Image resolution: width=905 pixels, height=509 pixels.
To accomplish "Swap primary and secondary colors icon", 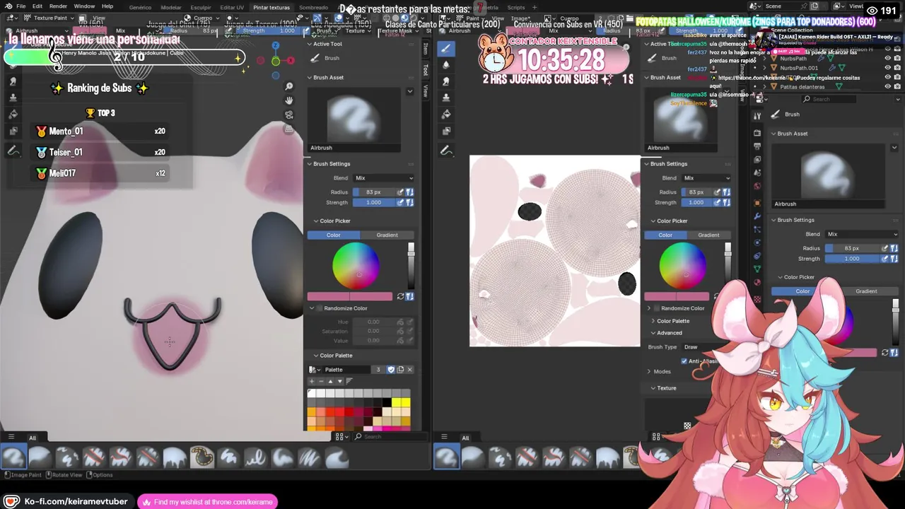I will point(400,296).
